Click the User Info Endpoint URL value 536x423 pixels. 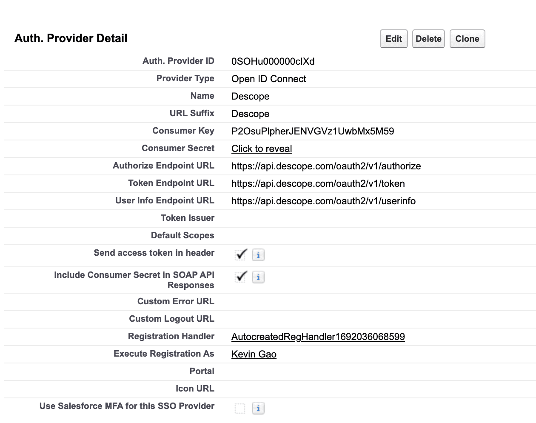point(323,201)
